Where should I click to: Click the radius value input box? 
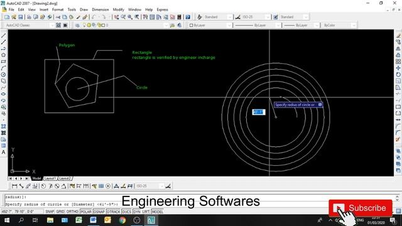259,112
